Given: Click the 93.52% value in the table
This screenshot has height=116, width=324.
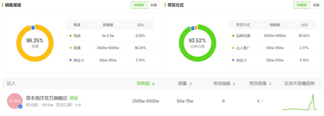Looking at the screenshot, I should point(304,36).
